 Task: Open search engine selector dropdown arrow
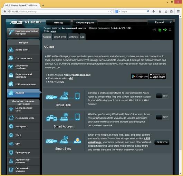(x=119, y=11)
